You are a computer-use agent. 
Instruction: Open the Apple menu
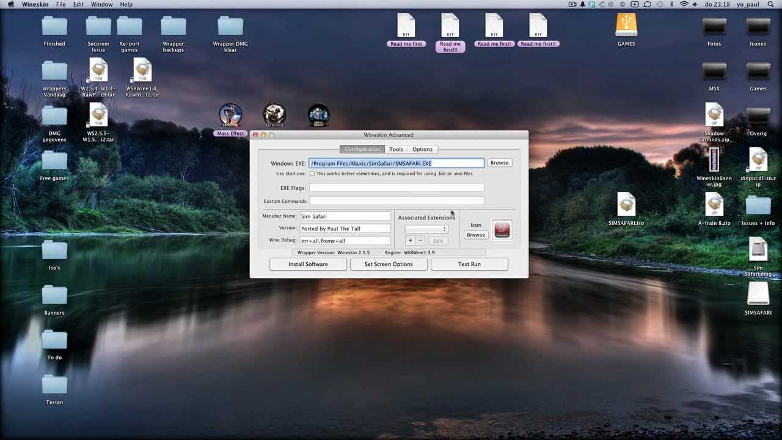(10, 4)
